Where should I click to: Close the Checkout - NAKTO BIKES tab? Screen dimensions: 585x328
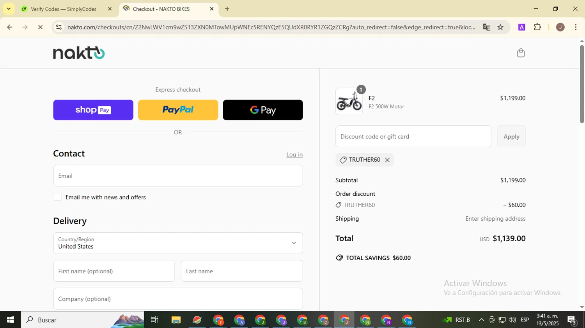pos(212,9)
